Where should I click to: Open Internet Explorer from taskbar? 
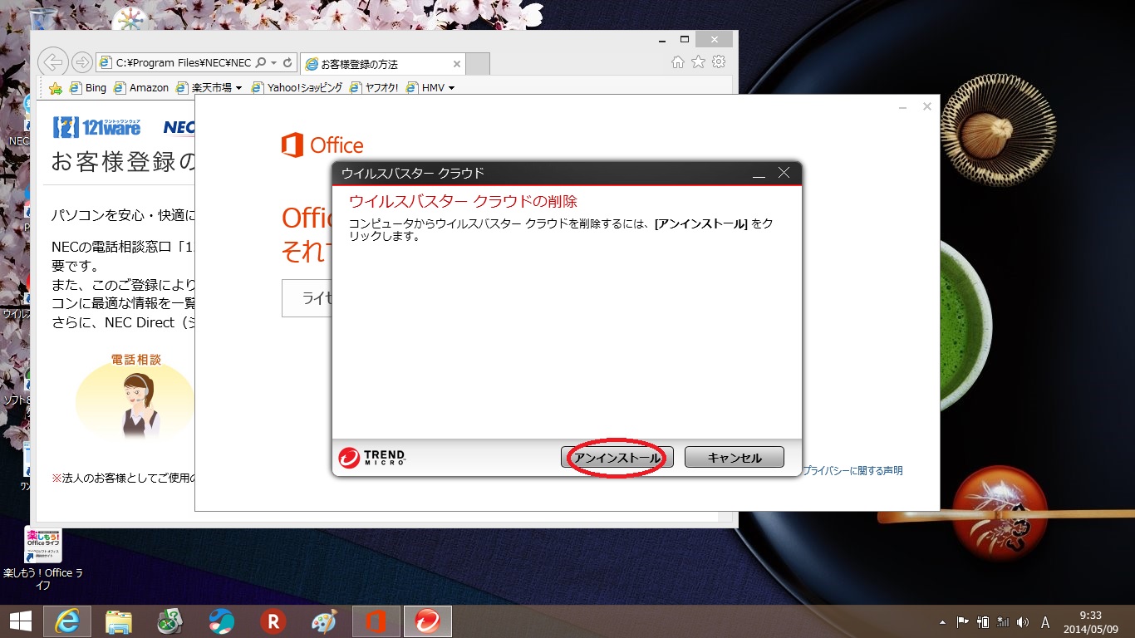(x=67, y=621)
